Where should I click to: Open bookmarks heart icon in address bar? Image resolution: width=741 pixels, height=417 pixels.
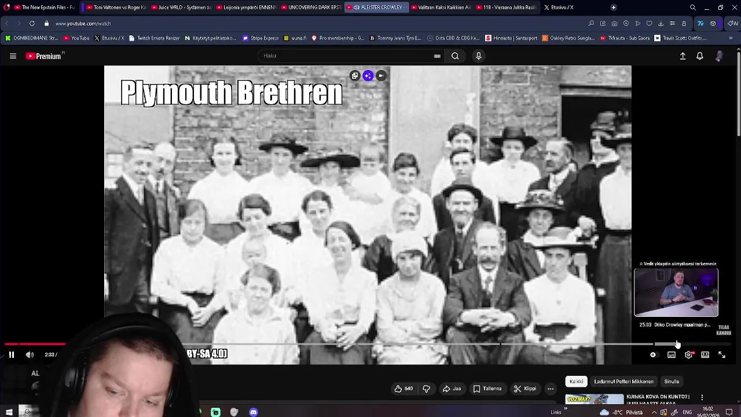[649, 24]
